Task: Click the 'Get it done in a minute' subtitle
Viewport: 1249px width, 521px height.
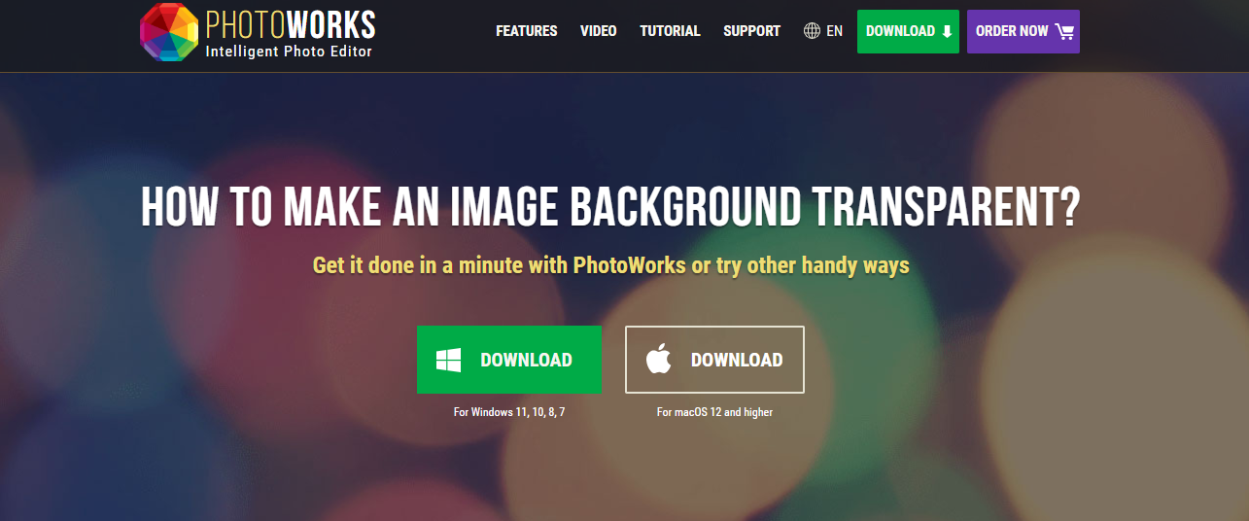Action: (611, 265)
